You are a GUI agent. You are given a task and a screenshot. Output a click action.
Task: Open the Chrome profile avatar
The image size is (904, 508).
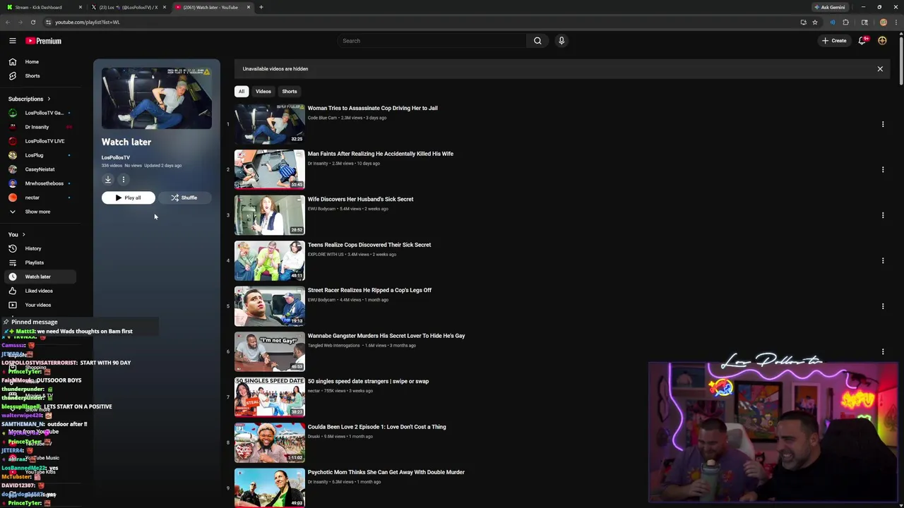[884, 22]
